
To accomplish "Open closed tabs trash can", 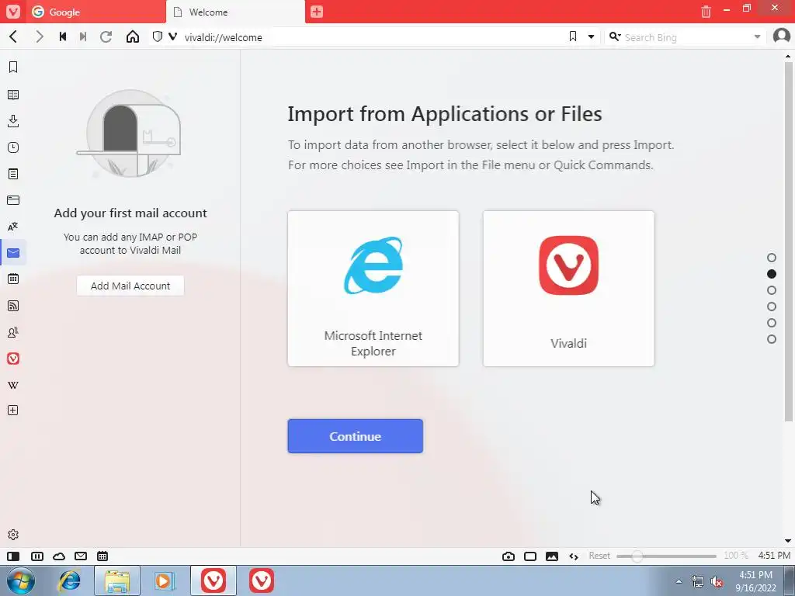I will click(706, 11).
